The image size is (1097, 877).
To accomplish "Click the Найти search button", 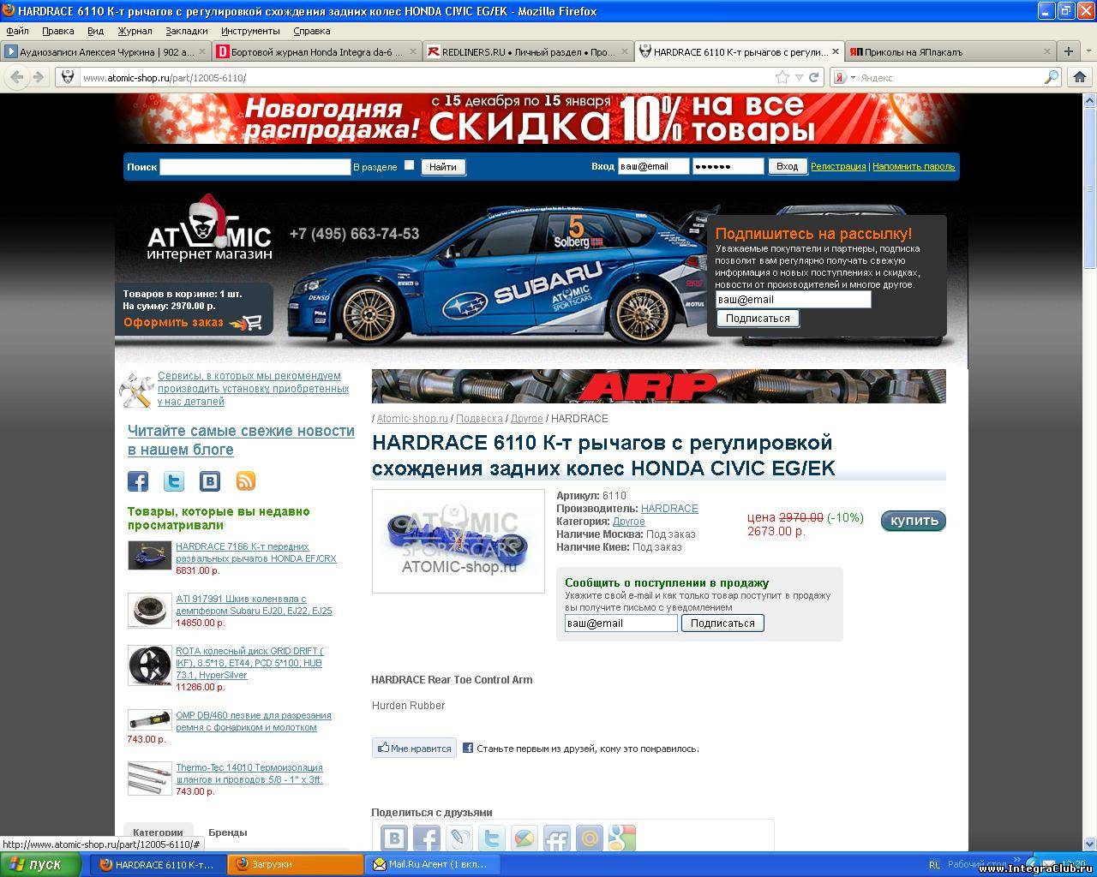I will click(x=443, y=167).
